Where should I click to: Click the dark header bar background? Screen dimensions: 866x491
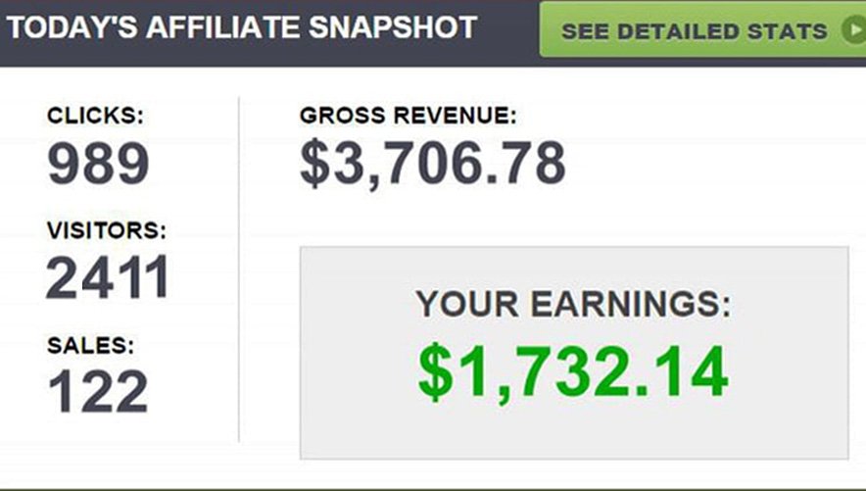[508, 33]
